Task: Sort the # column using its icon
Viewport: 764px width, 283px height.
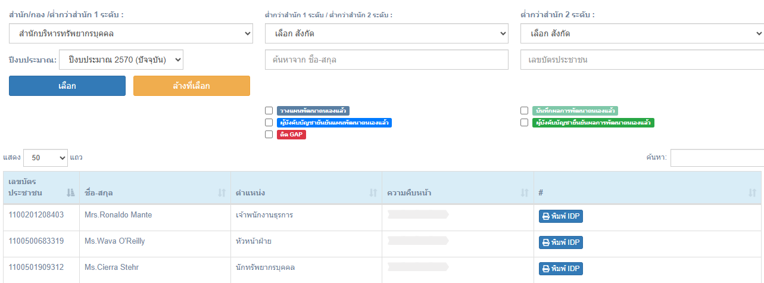Action: [x=752, y=192]
